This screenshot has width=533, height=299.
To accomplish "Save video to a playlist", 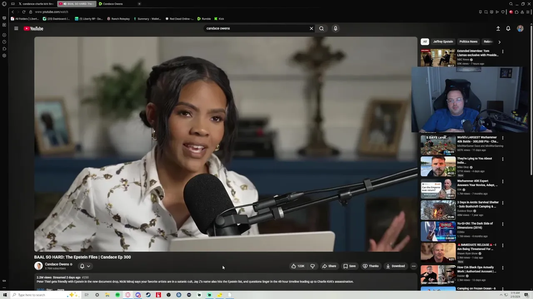I will coord(349,266).
